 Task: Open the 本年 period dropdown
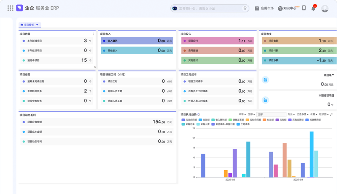pos(242,114)
